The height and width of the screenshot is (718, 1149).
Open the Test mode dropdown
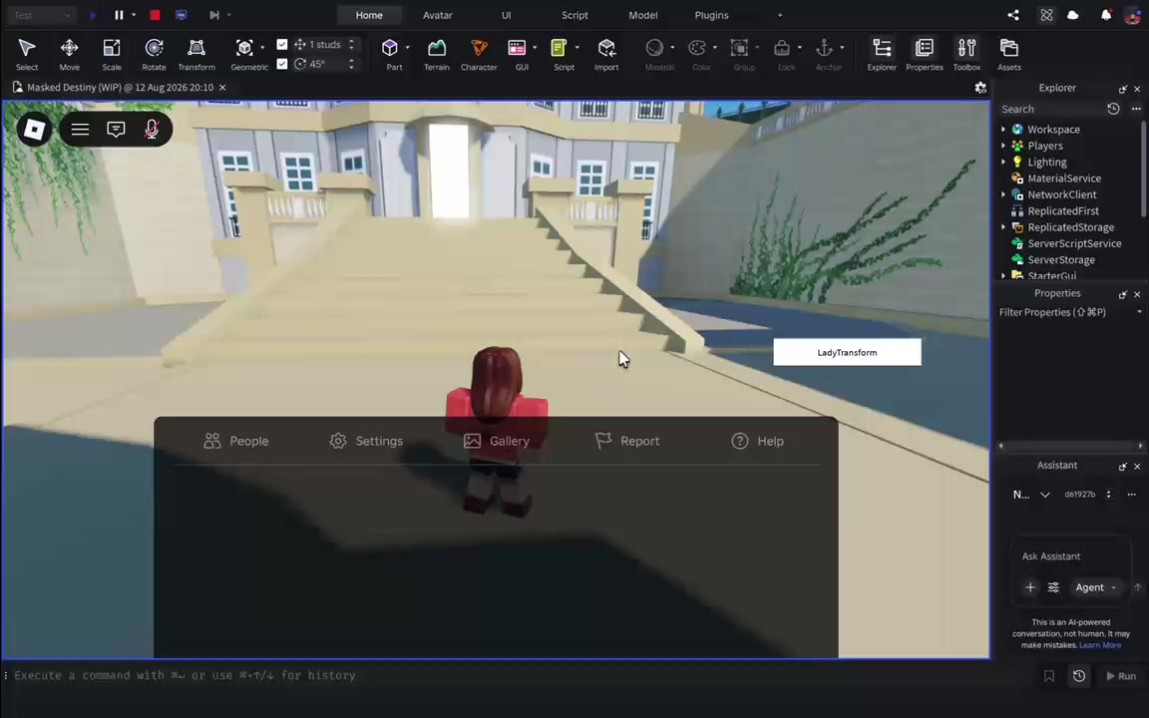43,15
